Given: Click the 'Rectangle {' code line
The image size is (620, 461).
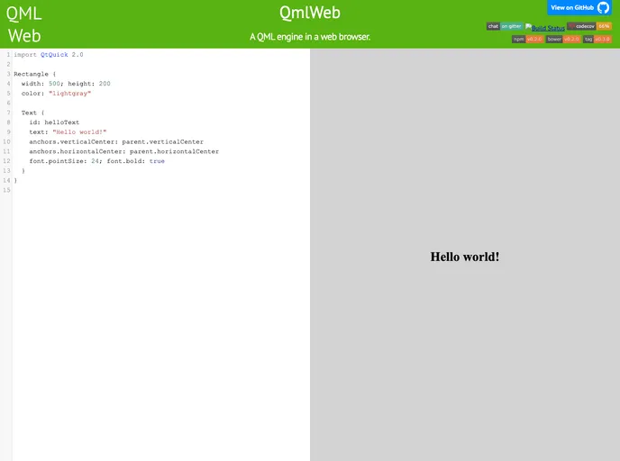Looking at the screenshot, I should click(x=35, y=74).
